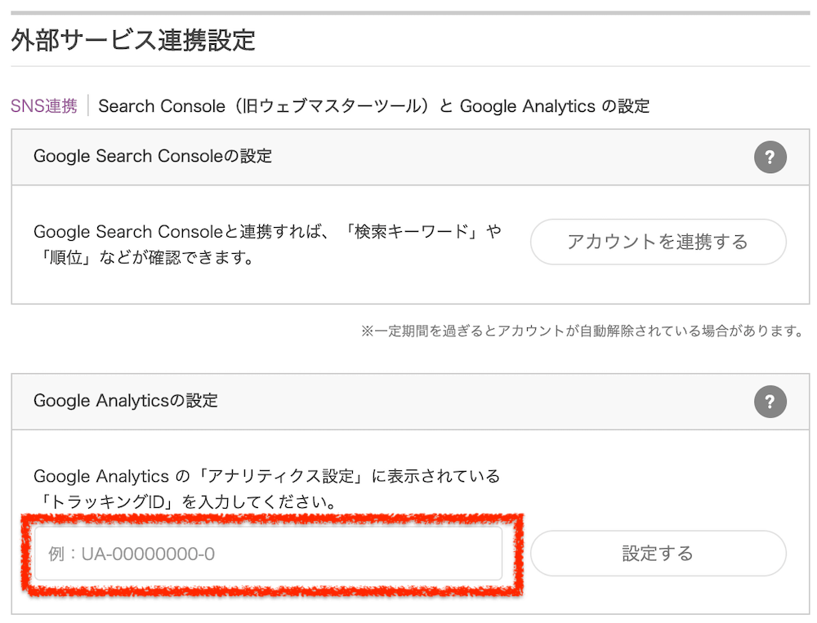Viewport: 817px width, 623px height.
Task: Click the アカウントを連携する button
Action: click(x=658, y=242)
